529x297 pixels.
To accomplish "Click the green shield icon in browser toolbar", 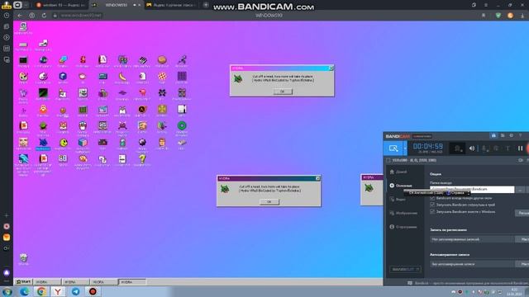I will (x=498, y=16).
